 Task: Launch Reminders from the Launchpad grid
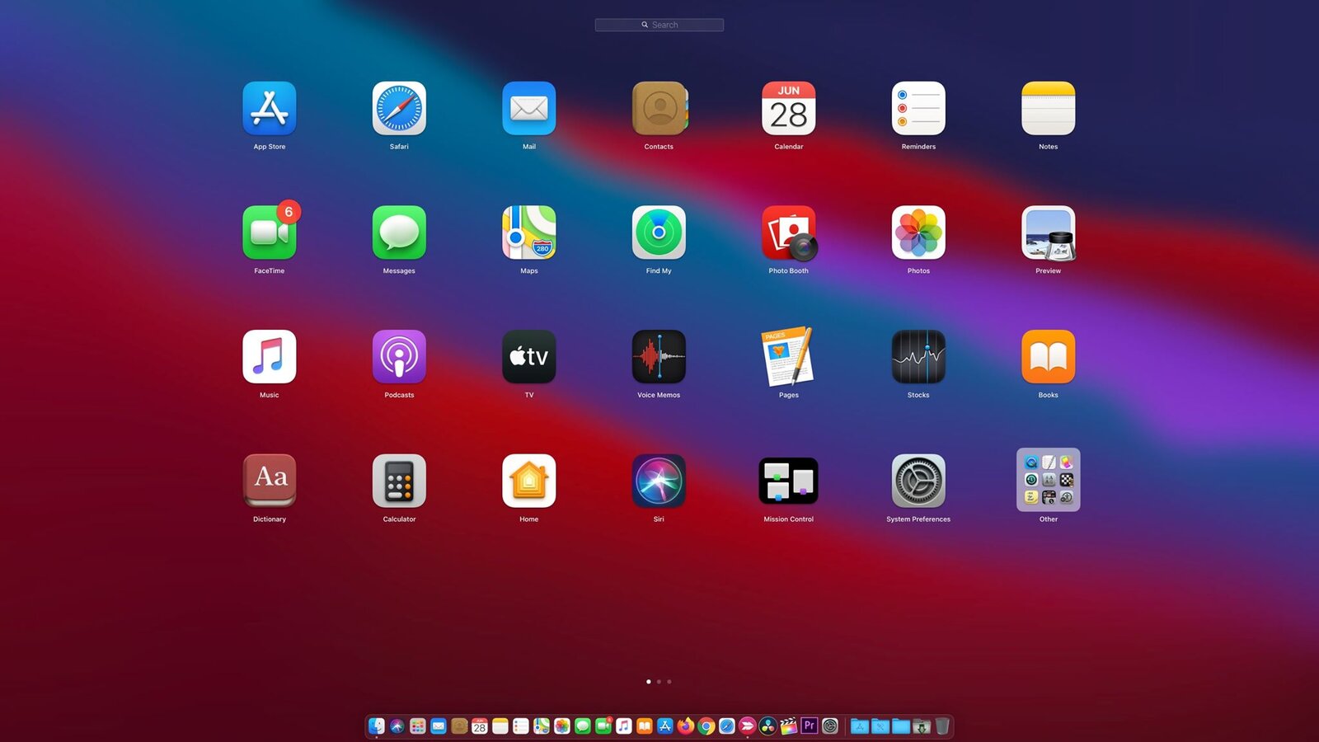coord(918,108)
